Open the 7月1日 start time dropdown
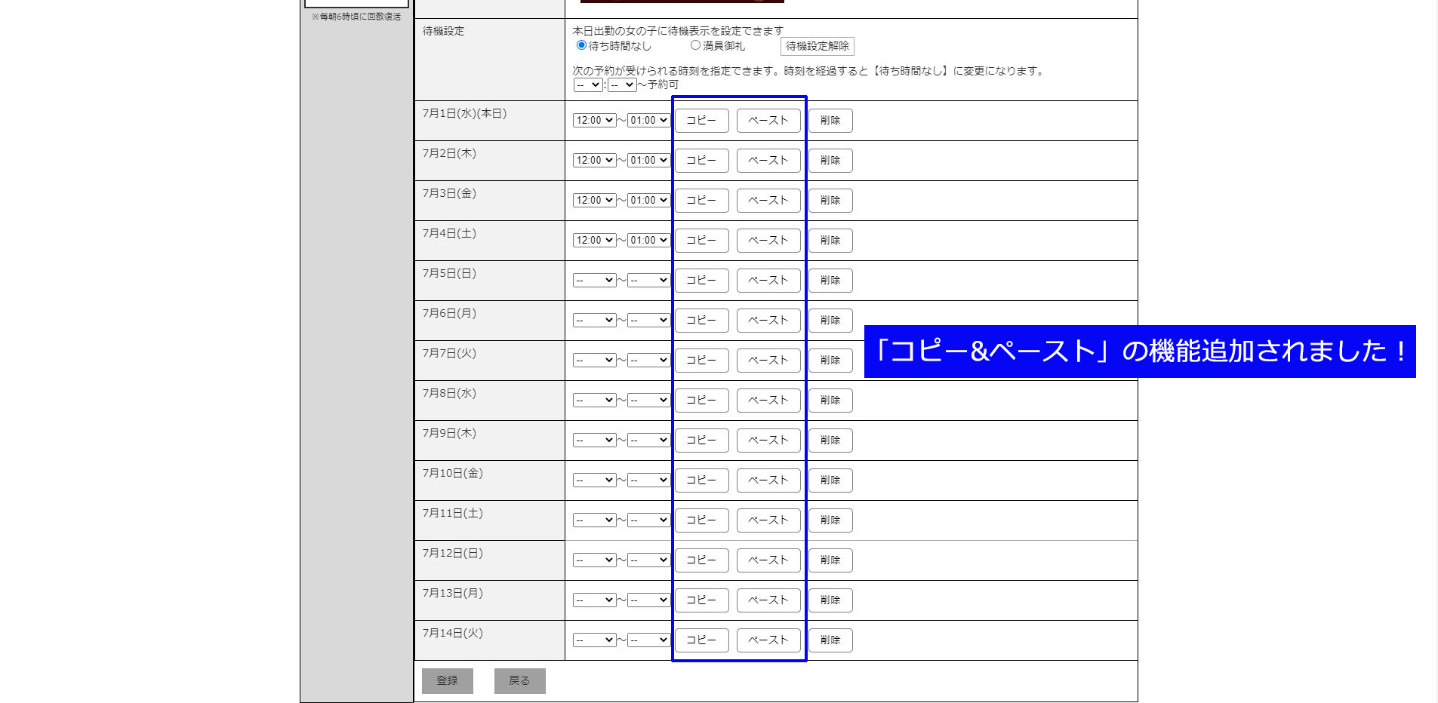The width and height of the screenshot is (1438, 703). click(x=595, y=121)
